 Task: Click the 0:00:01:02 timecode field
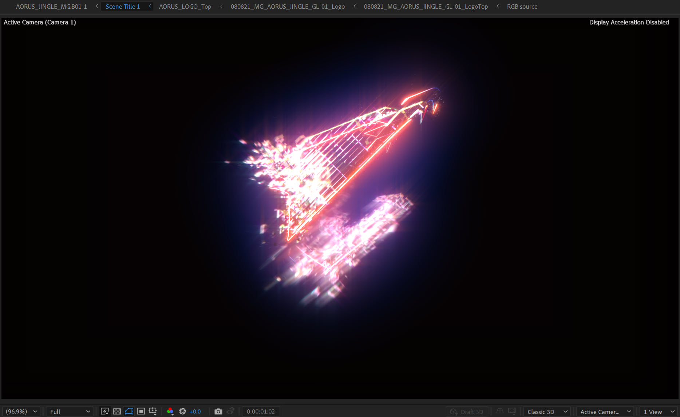point(261,412)
